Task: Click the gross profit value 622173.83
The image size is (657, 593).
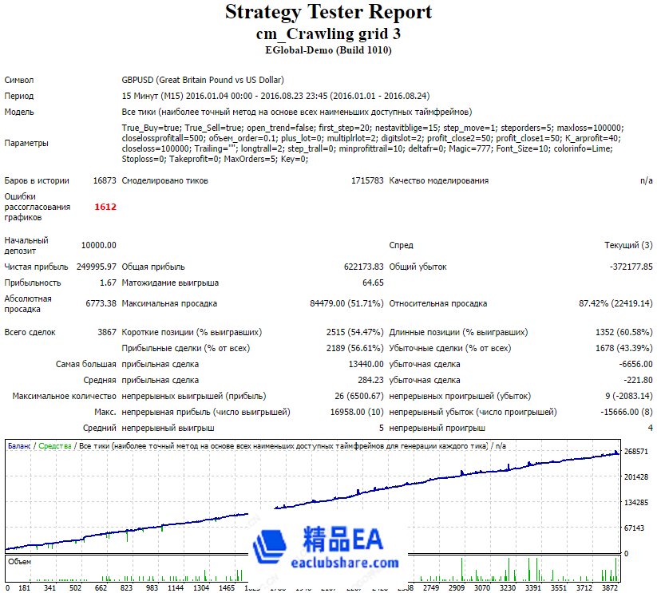Action: (363, 267)
